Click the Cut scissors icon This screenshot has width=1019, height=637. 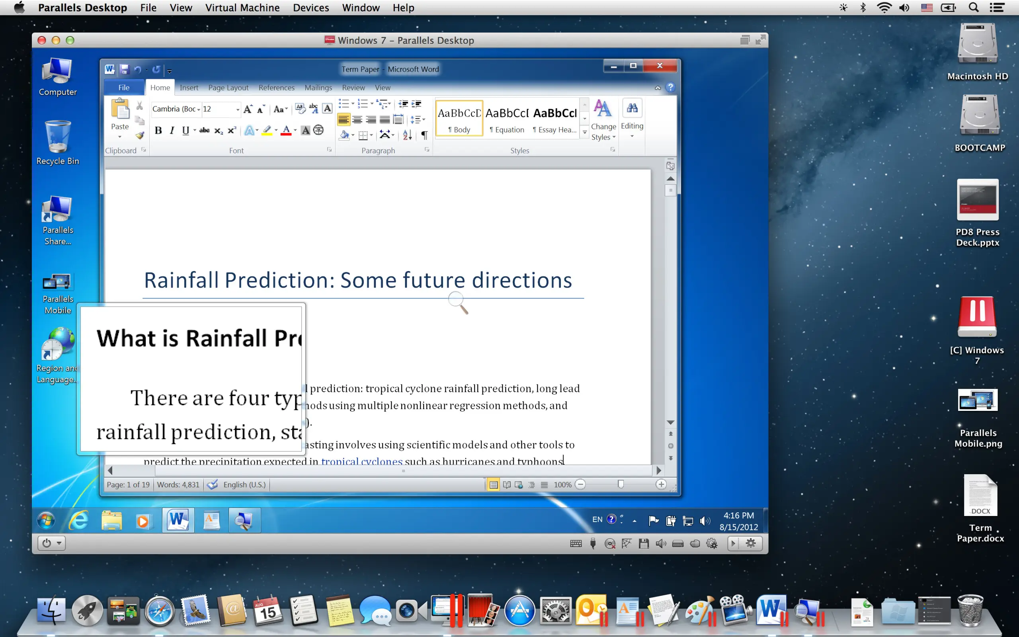(x=139, y=106)
